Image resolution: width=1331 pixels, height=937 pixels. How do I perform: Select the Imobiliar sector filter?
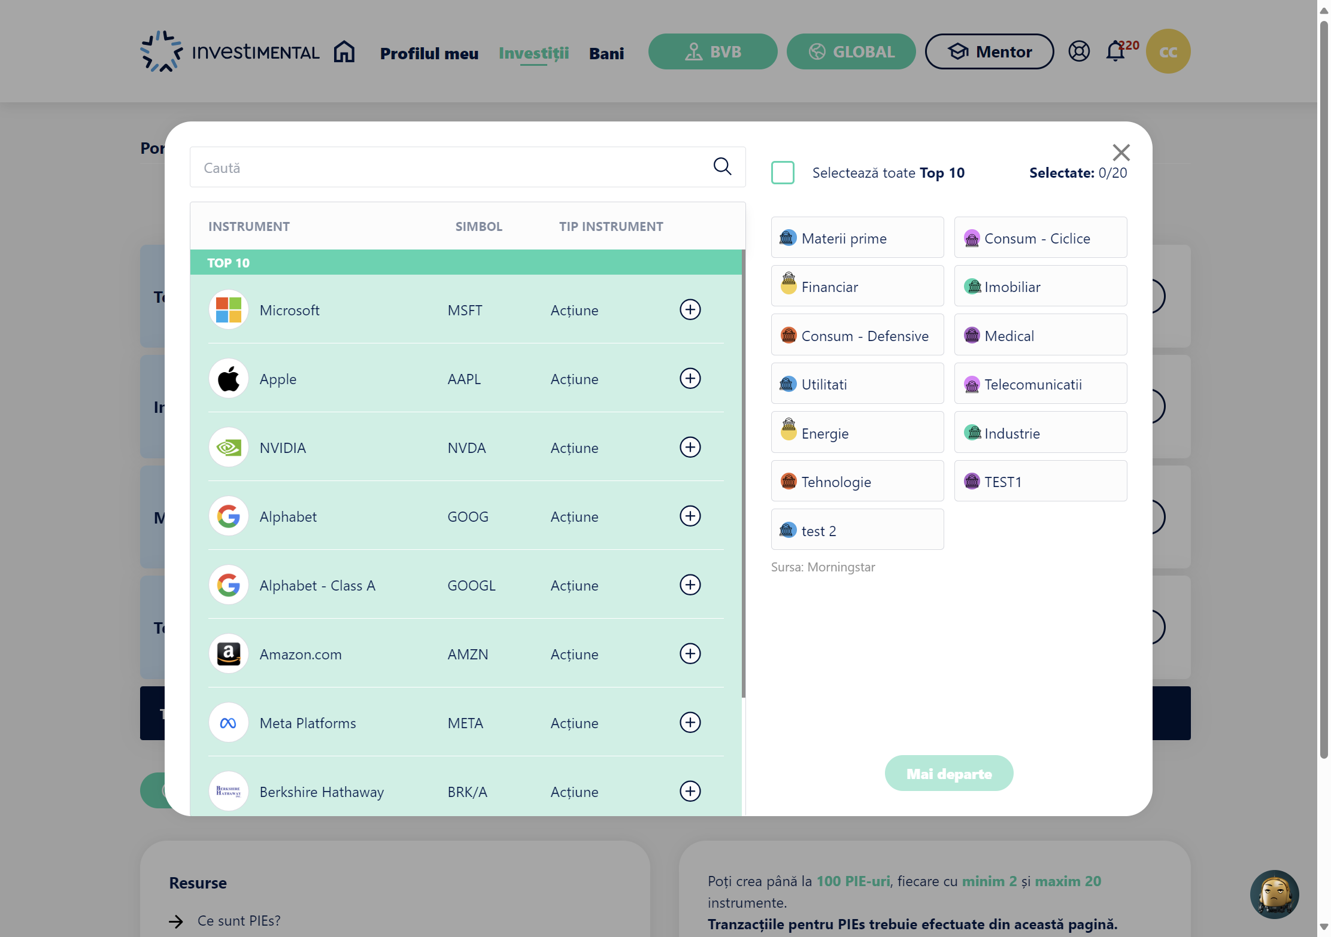pos(1040,286)
